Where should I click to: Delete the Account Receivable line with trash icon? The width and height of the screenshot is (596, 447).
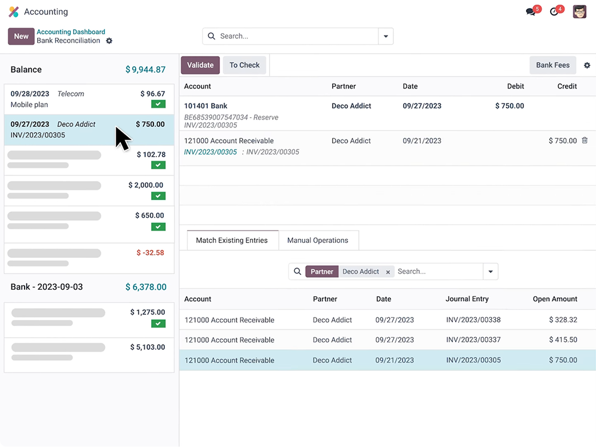click(585, 141)
